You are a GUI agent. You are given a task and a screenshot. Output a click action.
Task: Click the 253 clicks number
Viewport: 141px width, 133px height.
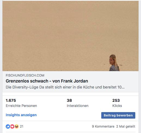pos(116,100)
